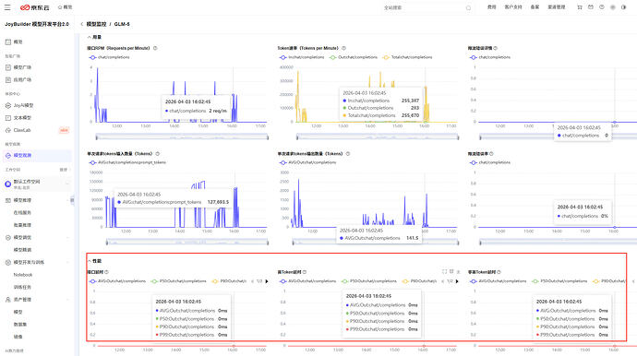Click download icon on first-Token latency chart
Screen dimensions: 637x356
pyautogui.click(x=459, y=271)
